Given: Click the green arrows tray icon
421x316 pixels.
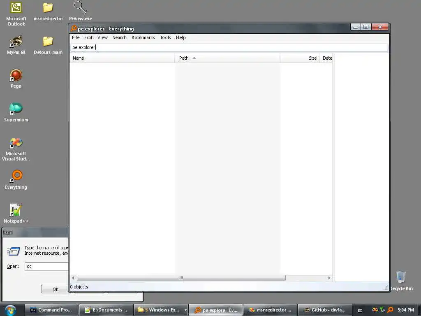Looking at the screenshot, I should [x=383, y=310].
